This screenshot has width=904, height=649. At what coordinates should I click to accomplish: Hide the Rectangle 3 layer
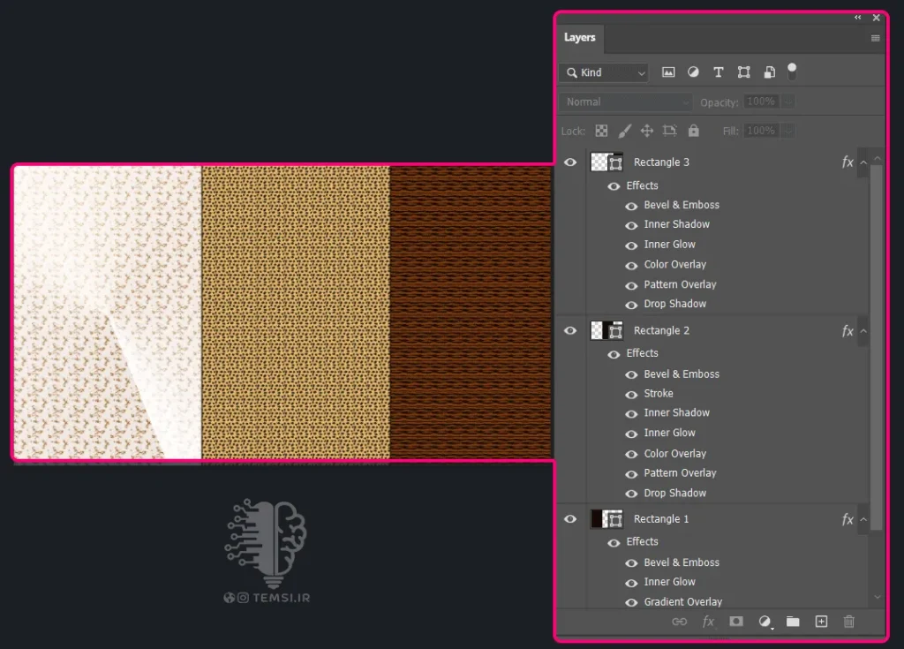570,162
